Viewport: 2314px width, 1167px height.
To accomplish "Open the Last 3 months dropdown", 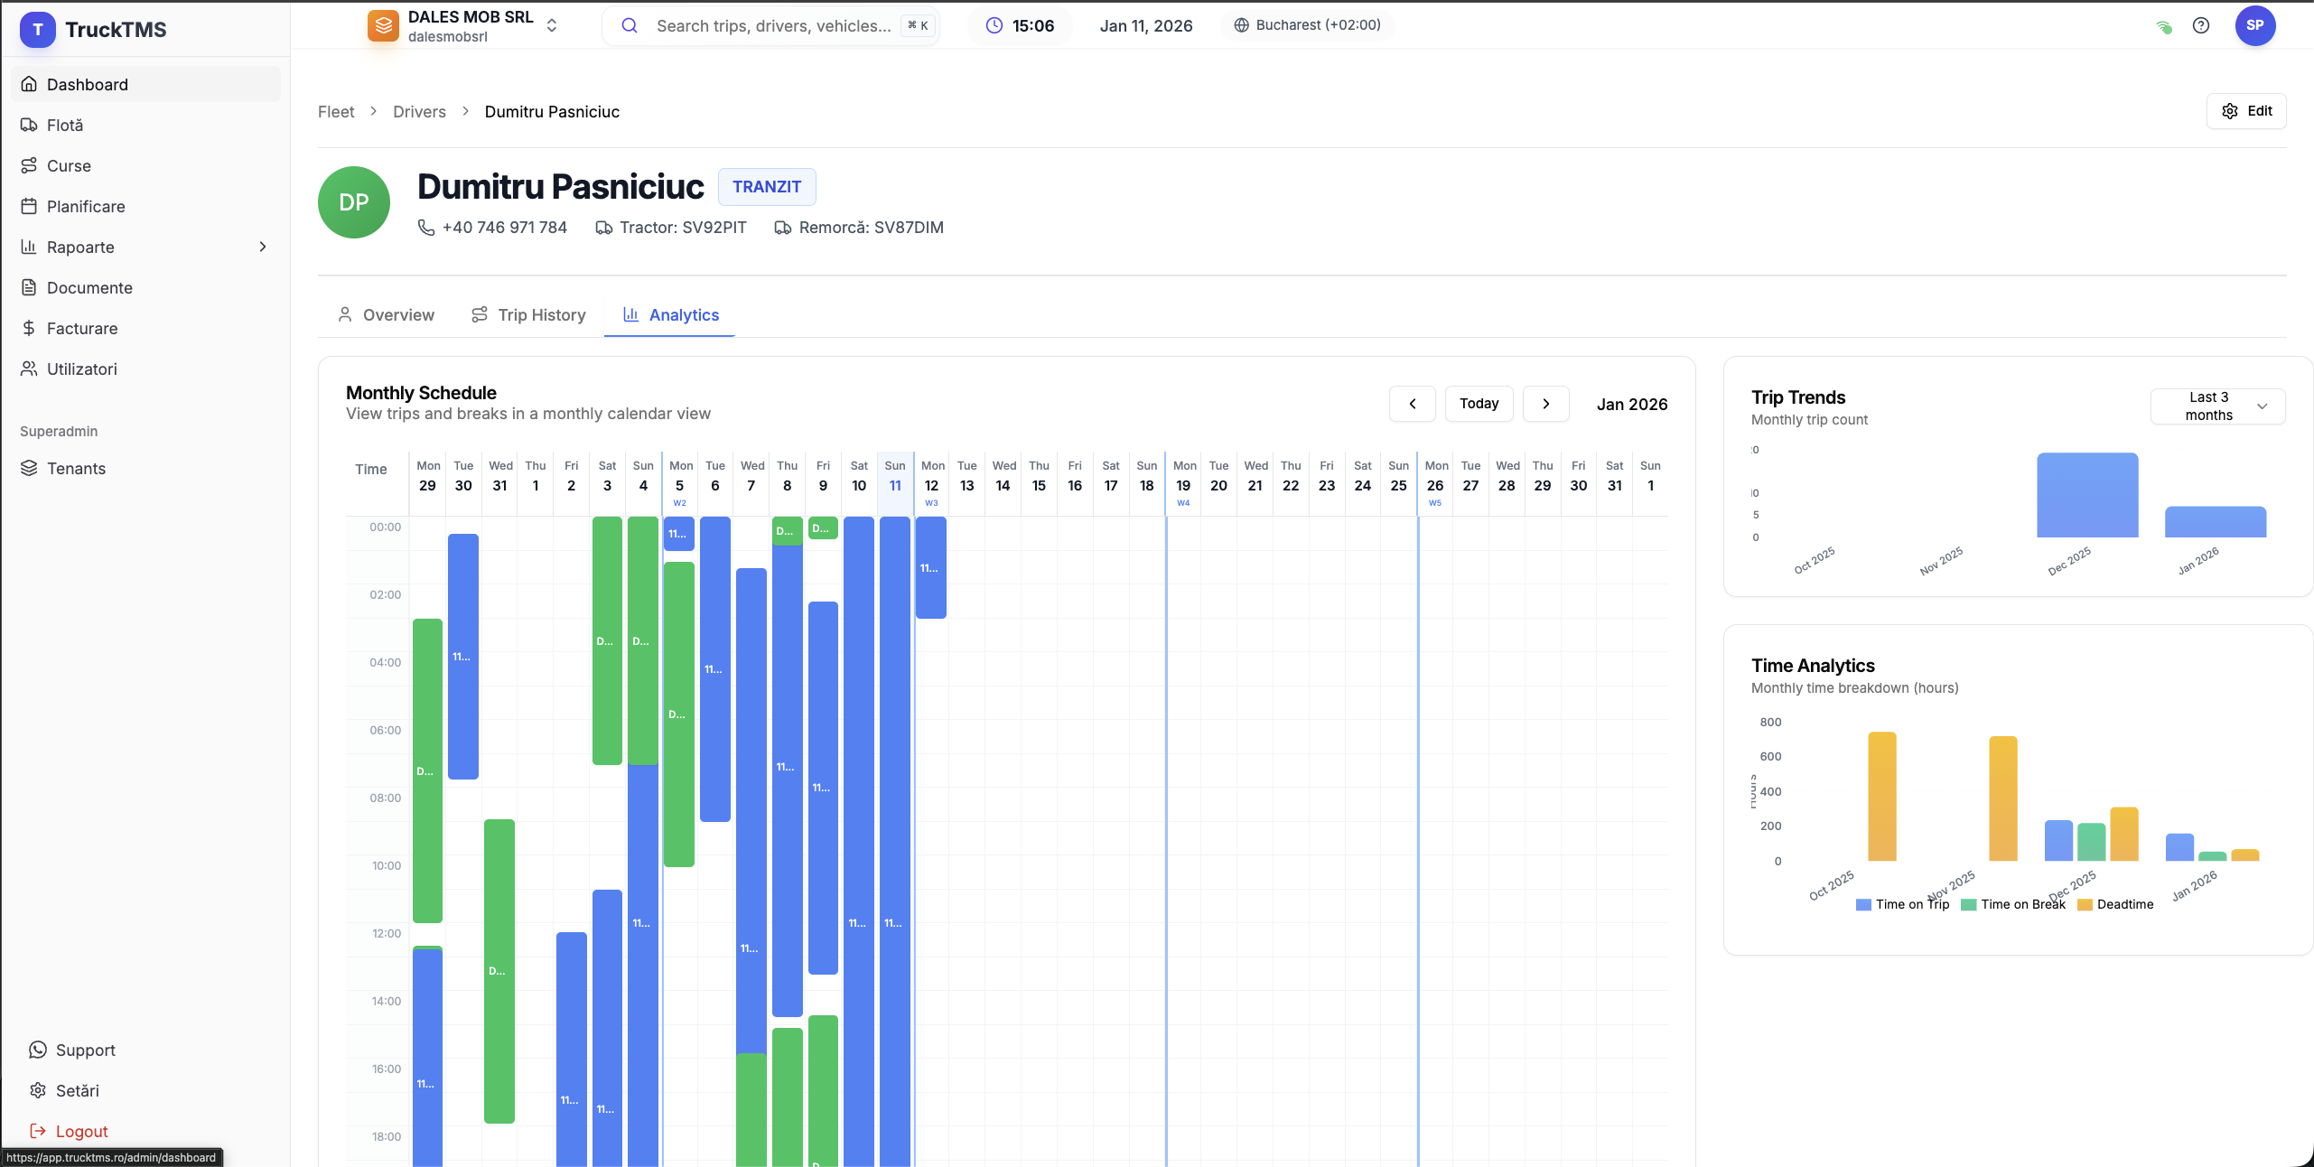I will (2217, 406).
